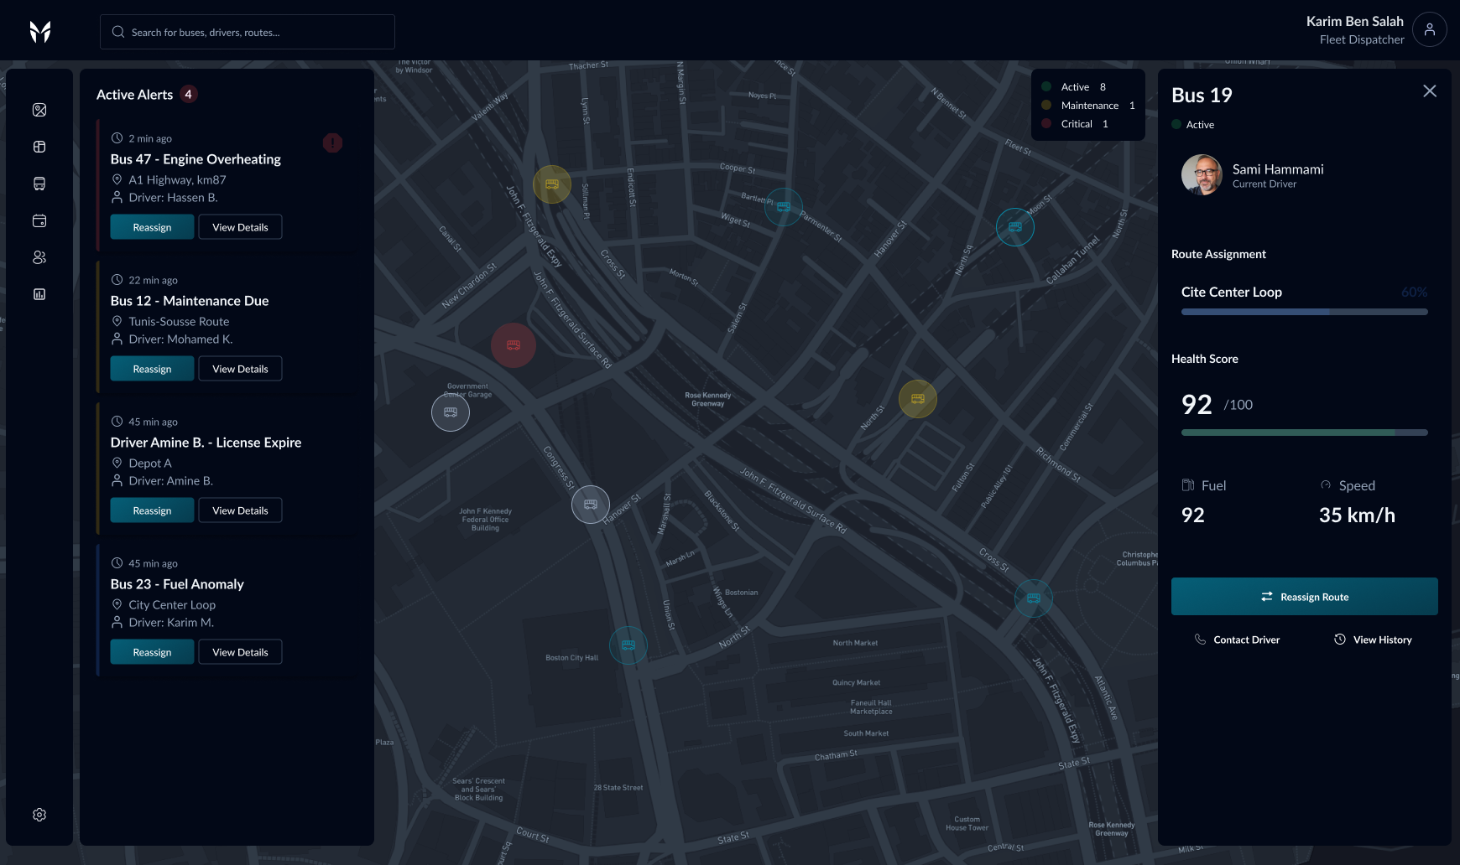Select grey bus marker near Congress St
Viewport: 1460px width, 865px height.
(591, 505)
